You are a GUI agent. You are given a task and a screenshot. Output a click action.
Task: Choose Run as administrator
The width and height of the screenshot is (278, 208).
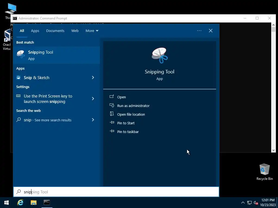pos(133,106)
